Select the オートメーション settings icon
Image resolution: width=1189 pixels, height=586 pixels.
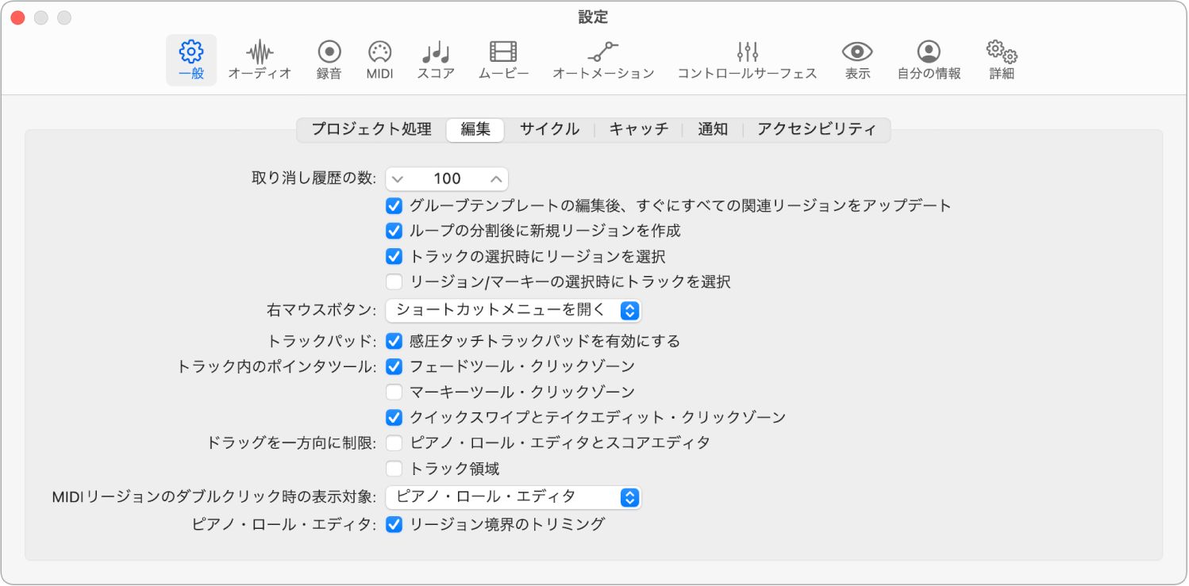coord(602,59)
